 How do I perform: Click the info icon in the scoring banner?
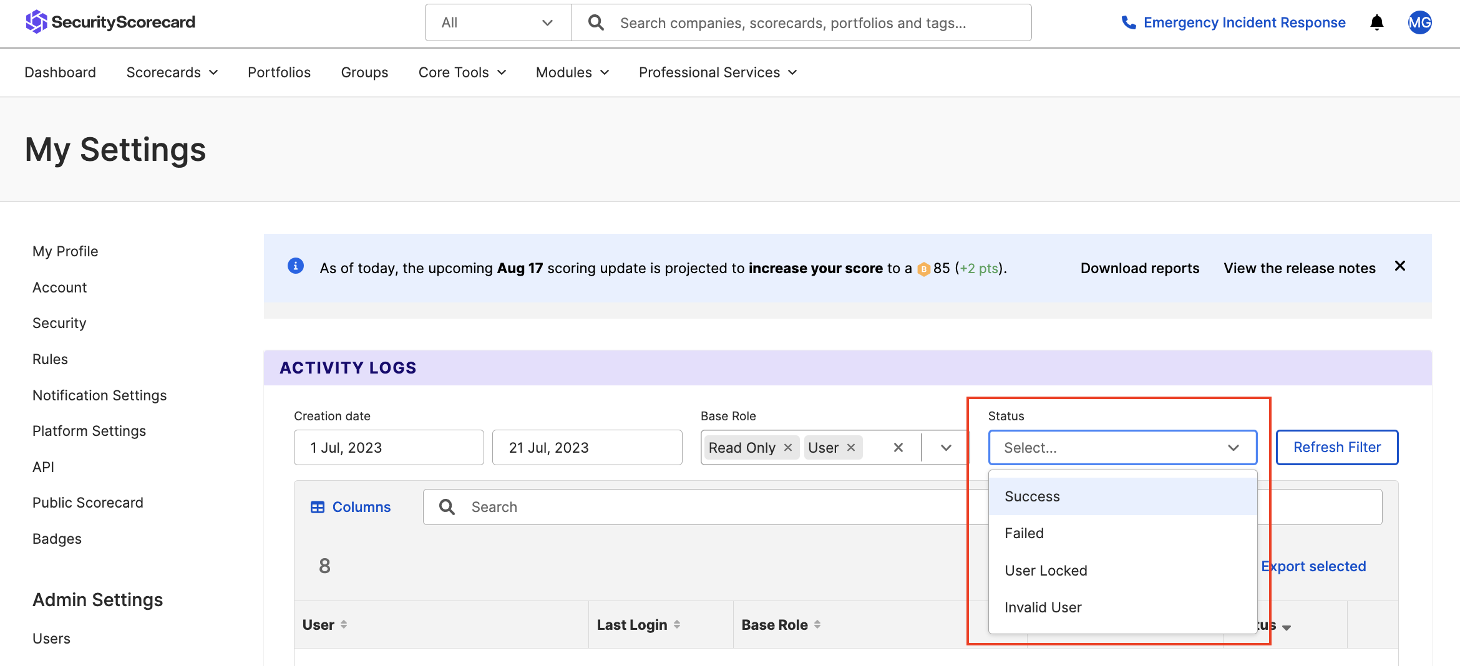295,266
